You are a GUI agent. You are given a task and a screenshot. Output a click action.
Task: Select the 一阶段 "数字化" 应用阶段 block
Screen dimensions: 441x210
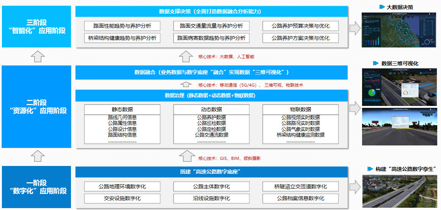tap(36, 187)
